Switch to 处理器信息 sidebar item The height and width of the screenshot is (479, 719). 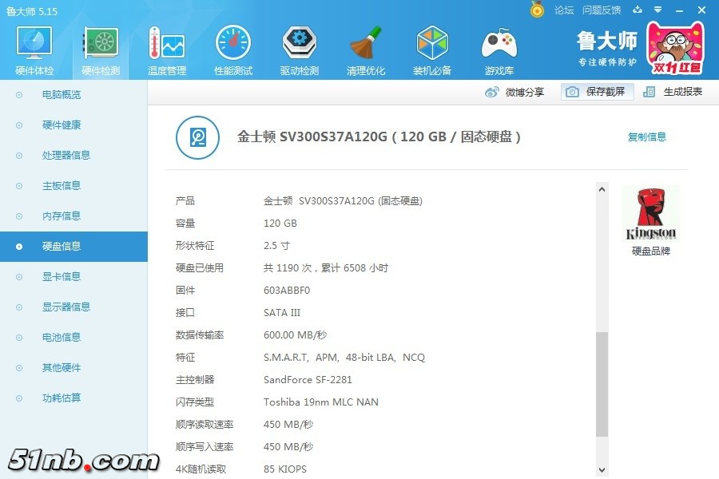pos(66,156)
